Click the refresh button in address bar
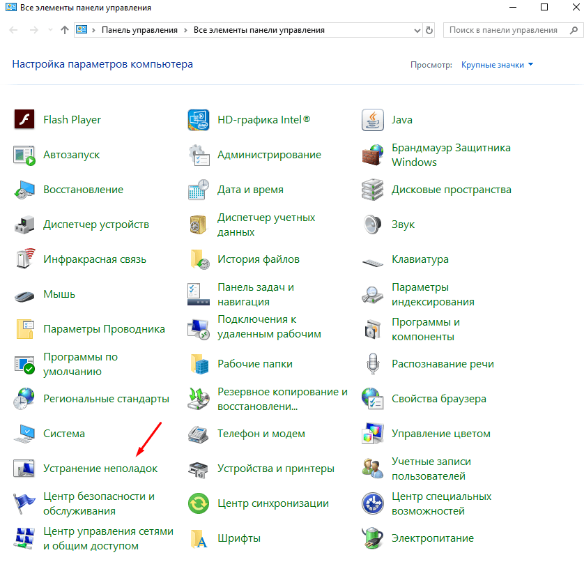The height and width of the screenshot is (578, 584). click(429, 30)
